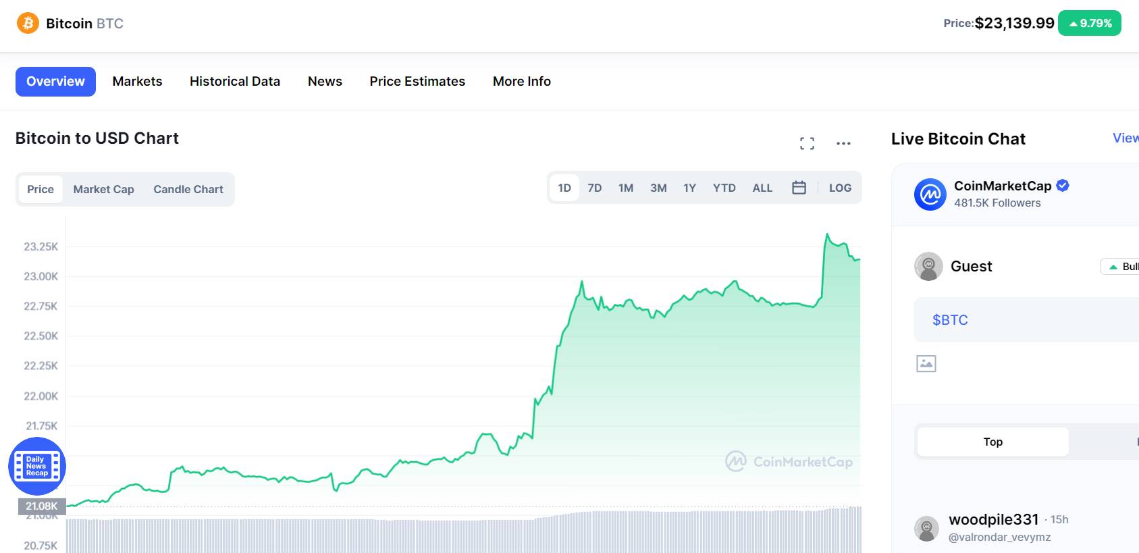Viewport: 1139px width, 553px height.
Task: Switch chart to Candle Chart mode
Action: click(x=188, y=189)
